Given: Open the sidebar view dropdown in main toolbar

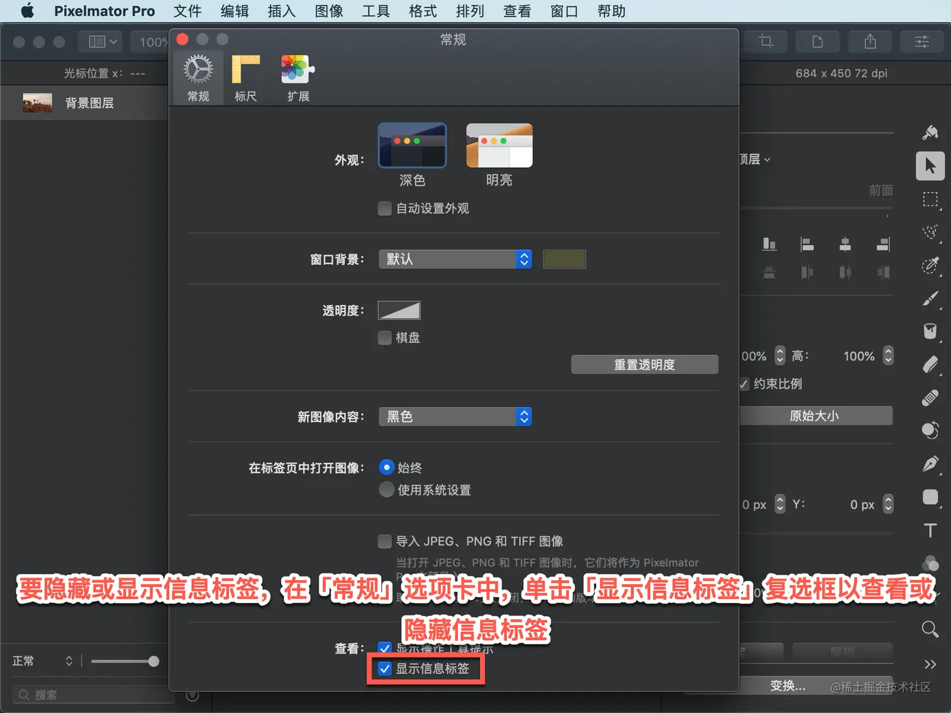Looking at the screenshot, I should (x=100, y=42).
